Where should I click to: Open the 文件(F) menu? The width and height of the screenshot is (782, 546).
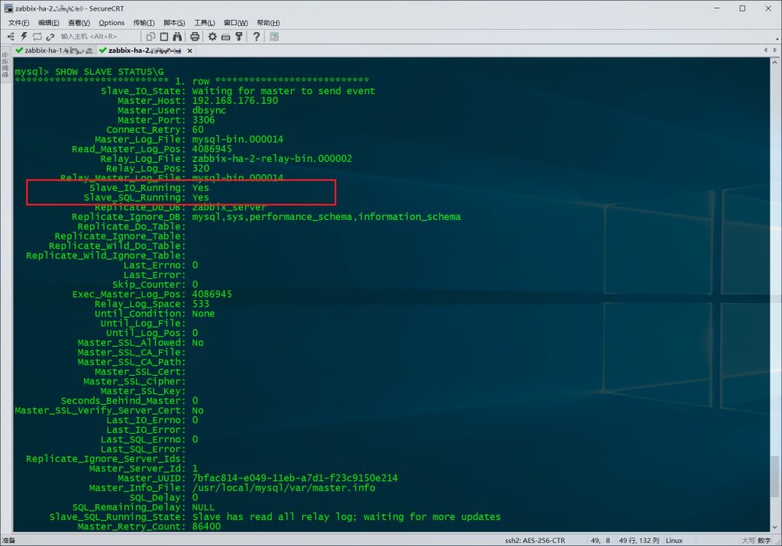point(18,23)
